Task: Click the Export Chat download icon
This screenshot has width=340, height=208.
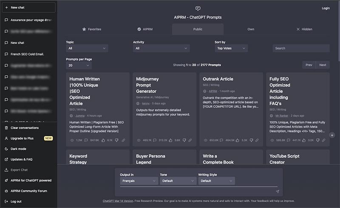Action: [6, 170]
